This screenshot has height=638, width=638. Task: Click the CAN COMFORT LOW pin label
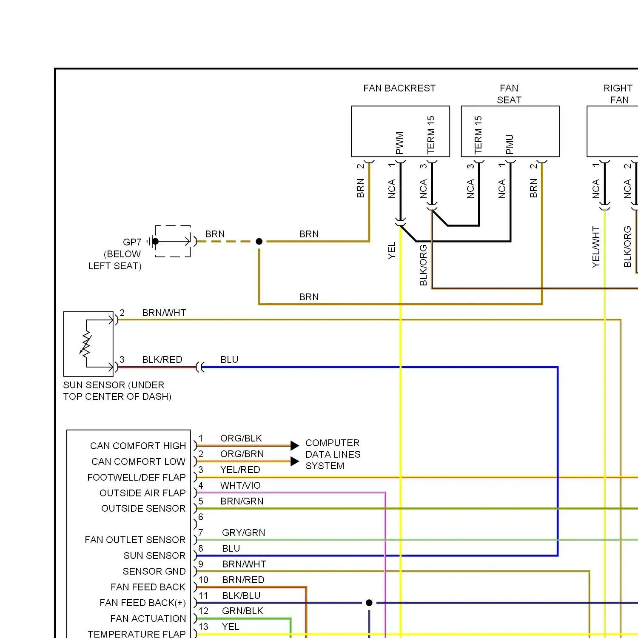point(139,461)
